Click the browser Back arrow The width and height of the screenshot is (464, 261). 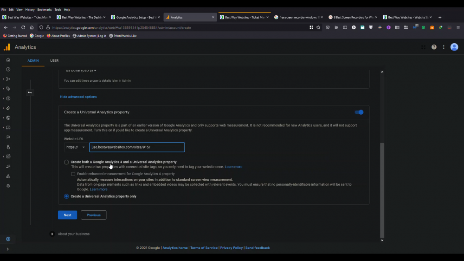6,27
